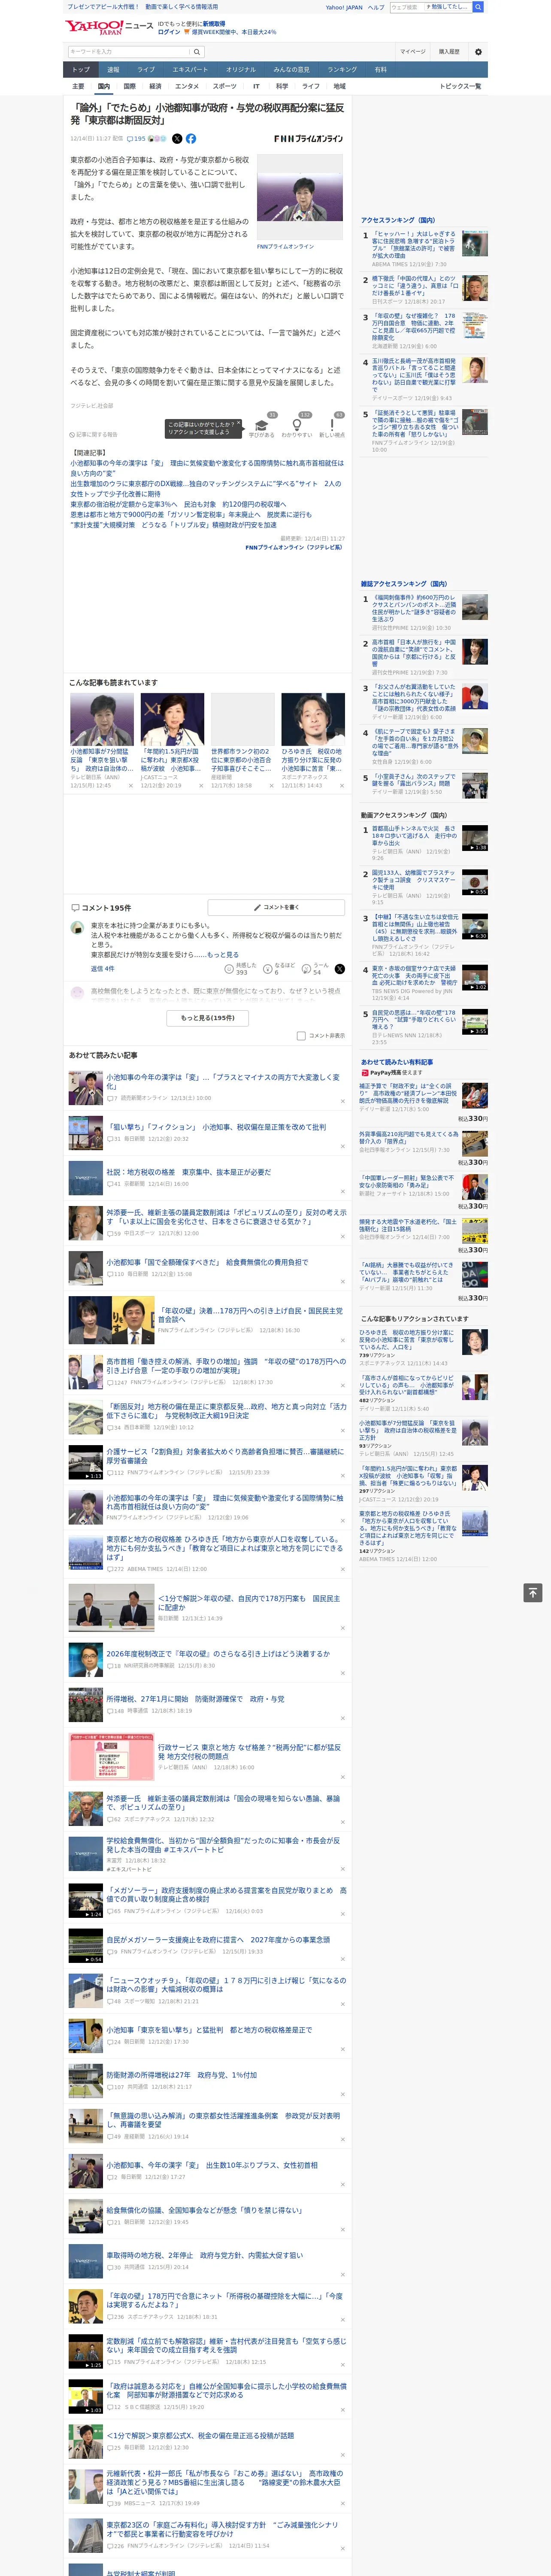Open the エキスパート main tab
551x2576 pixels.
[x=190, y=70]
